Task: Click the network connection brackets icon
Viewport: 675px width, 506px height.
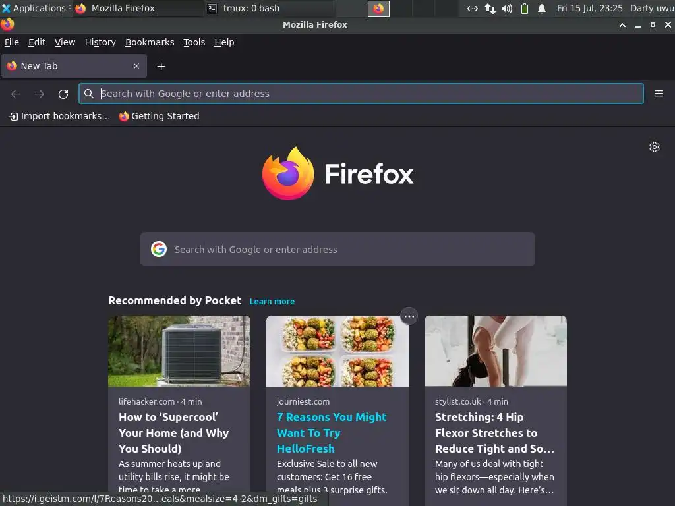Action: pos(472,8)
